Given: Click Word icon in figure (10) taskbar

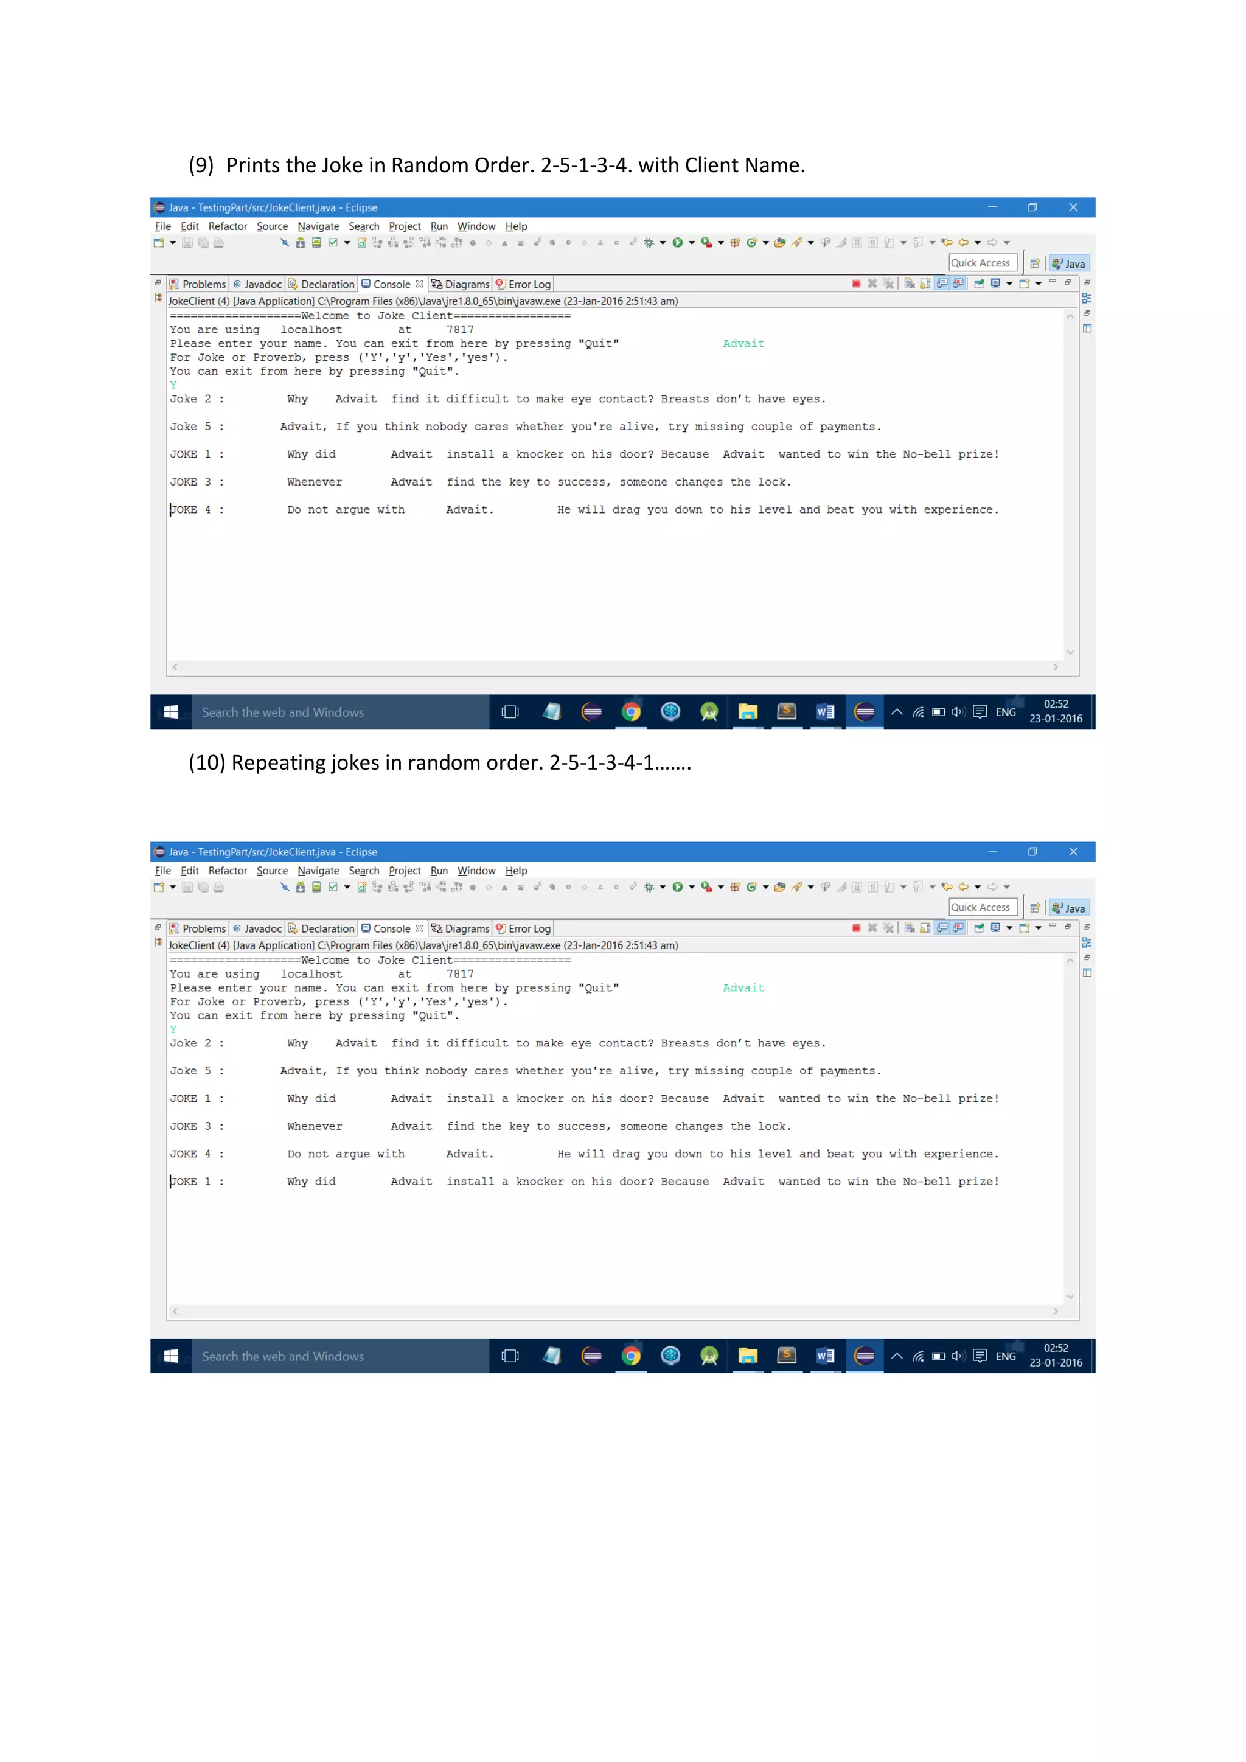Looking at the screenshot, I should (x=826, y=1357).
